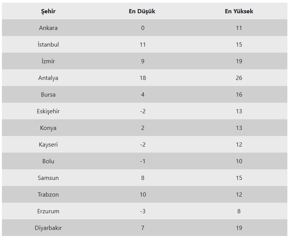The height and width of the screenshot is (239, 290).
Task: Click Erzurum's lowest value -3
Action: pyautogui.click(x=143, y=211)
